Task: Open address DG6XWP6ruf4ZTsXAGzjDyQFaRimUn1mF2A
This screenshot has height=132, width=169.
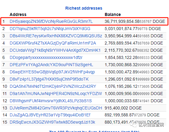Action: coord(53,43)
